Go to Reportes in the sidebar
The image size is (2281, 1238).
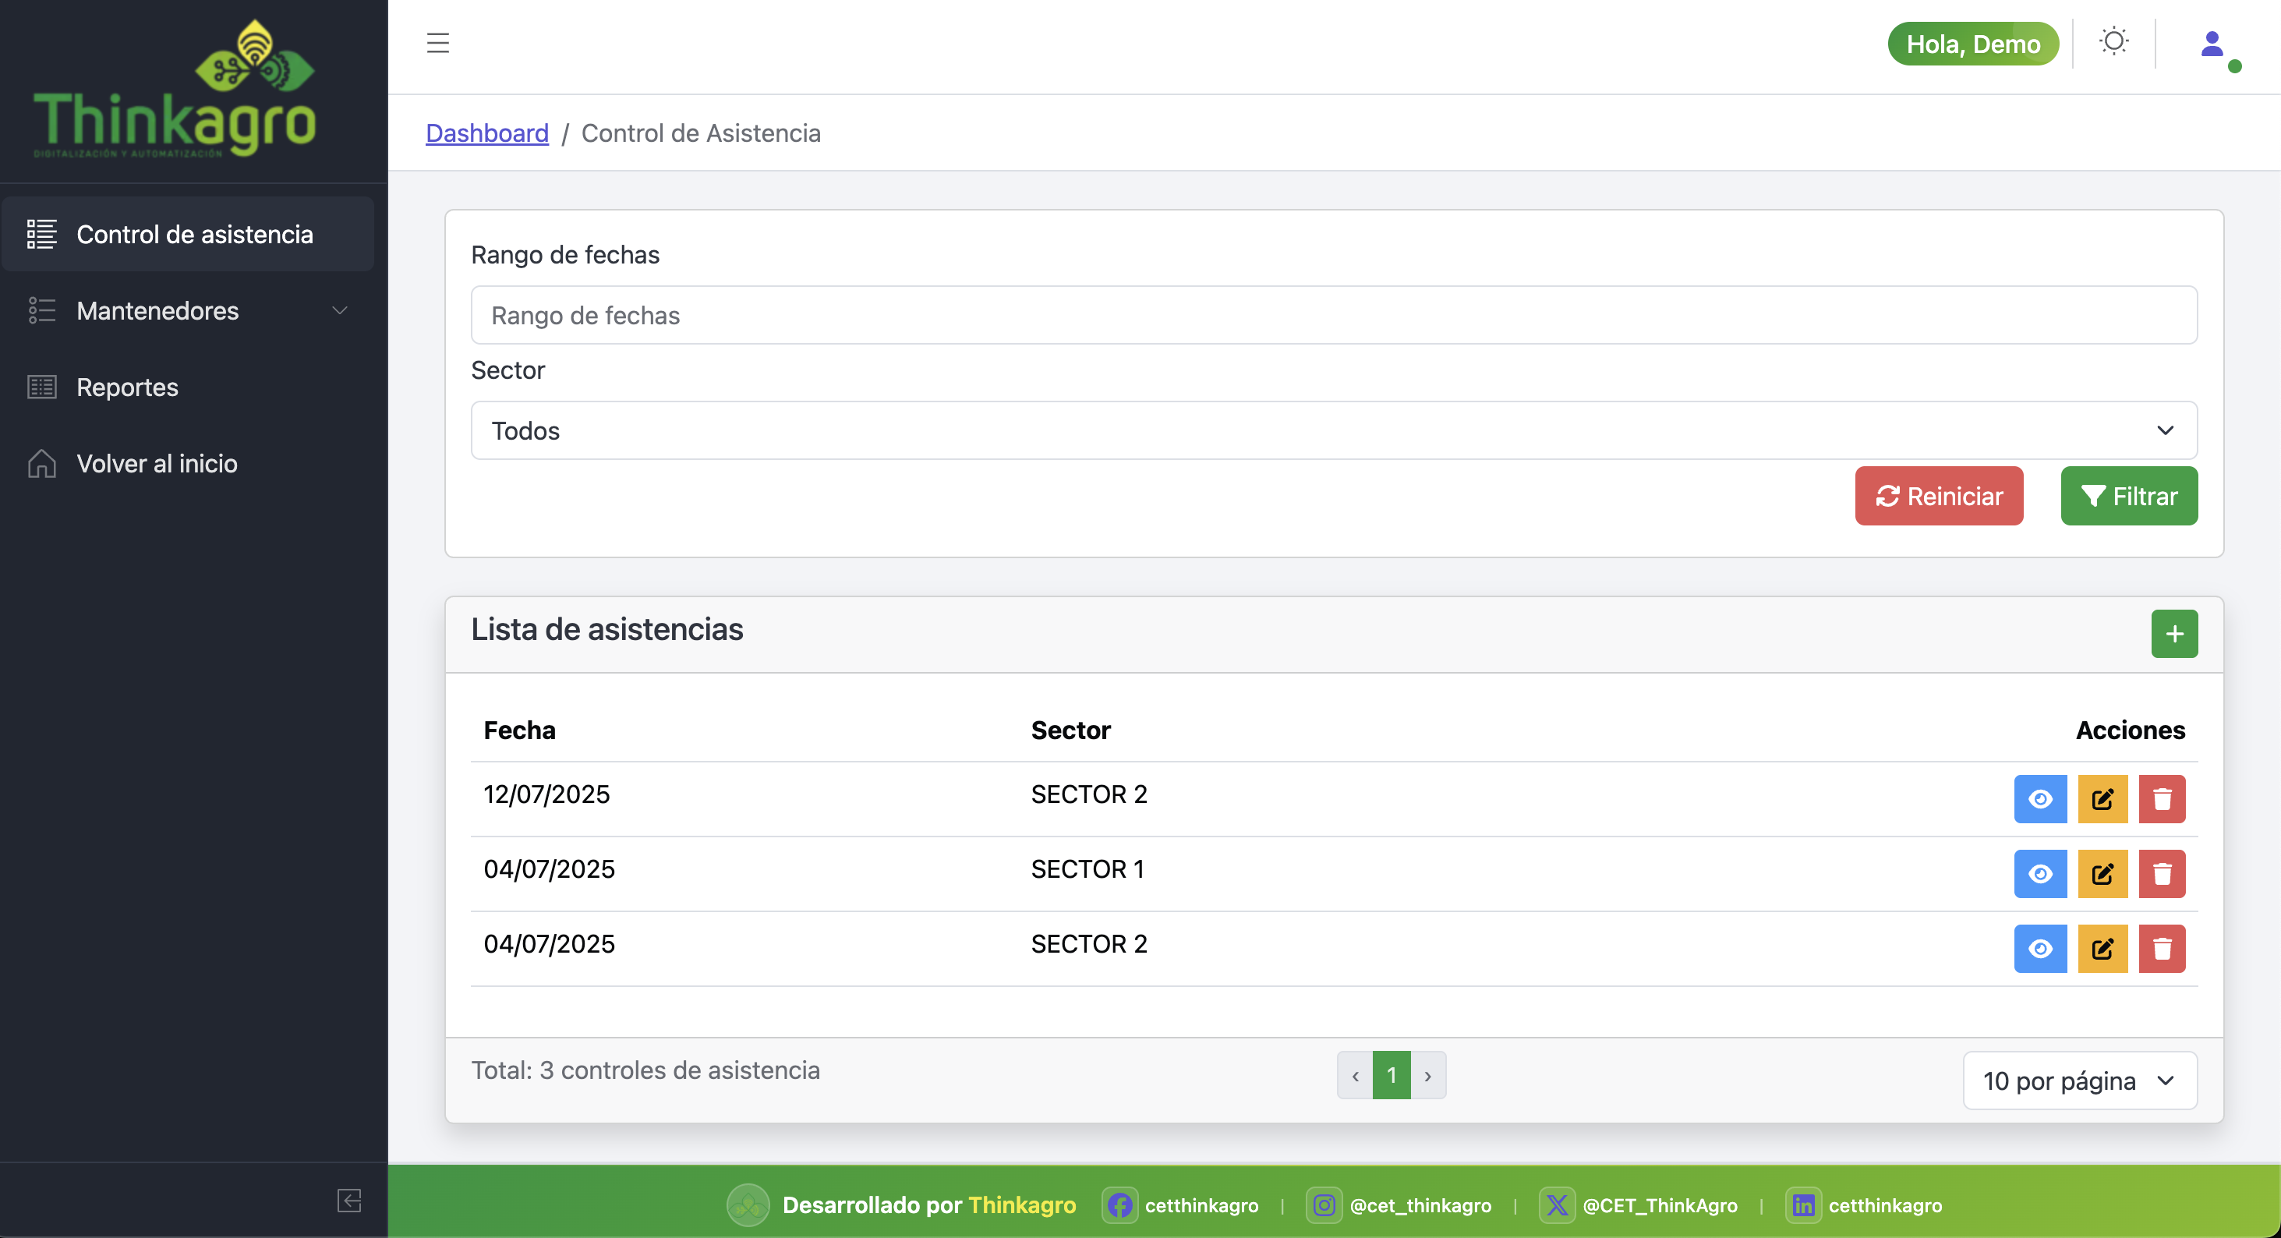tap(128, 387)
